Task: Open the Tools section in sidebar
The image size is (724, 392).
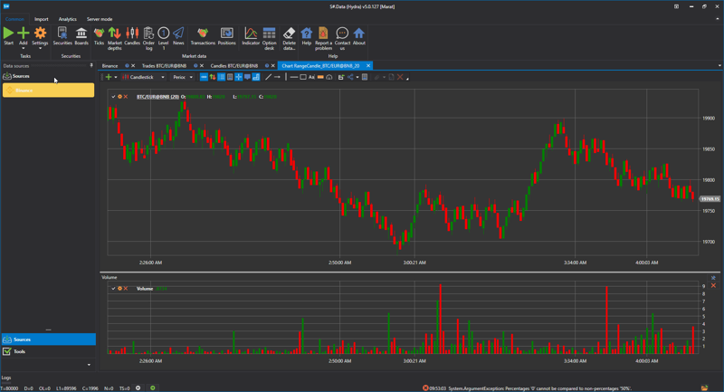Action: (x=20, y=351)
